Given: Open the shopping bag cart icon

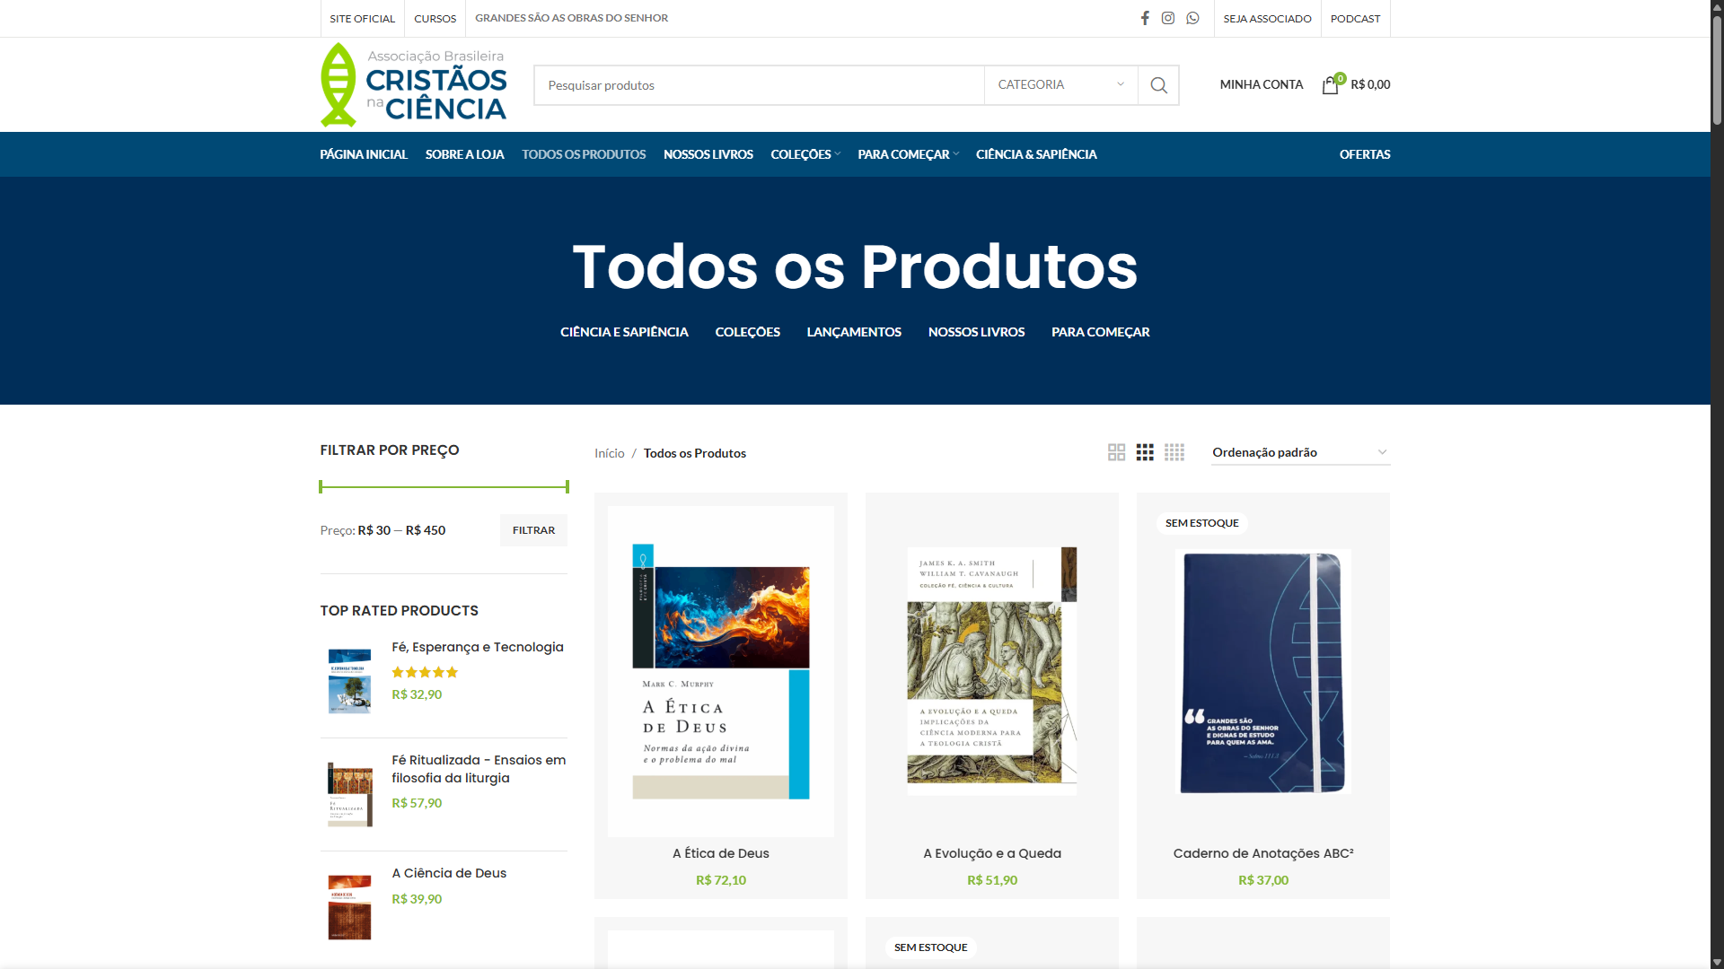Looking at the screenshot, I should (x=1331, y=85).
